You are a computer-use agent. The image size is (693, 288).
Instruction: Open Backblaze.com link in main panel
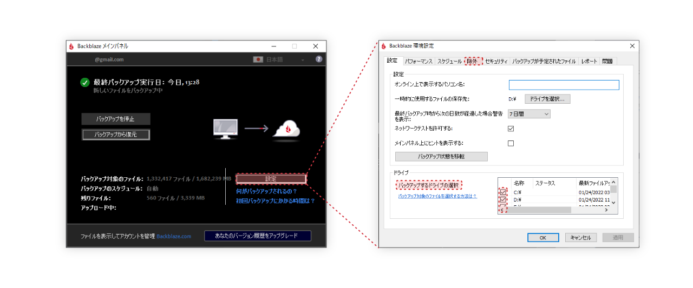tap(174, 236)
